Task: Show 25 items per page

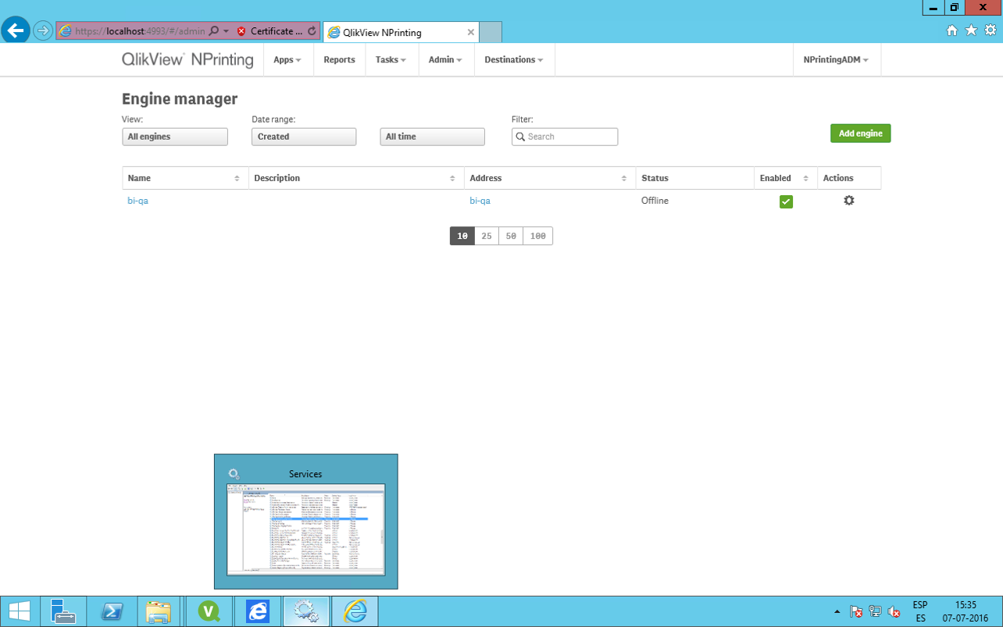Action: point(487,236)
